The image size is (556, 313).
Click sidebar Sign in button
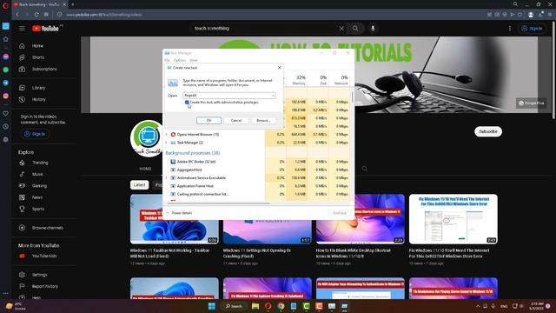(x=35, y=134)
